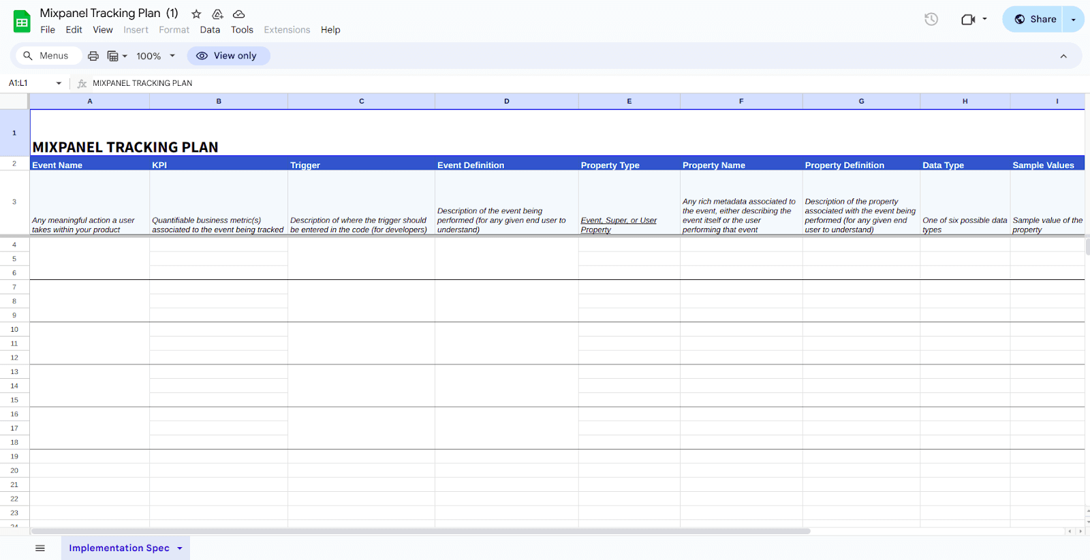Viewport: 1090px width, 560px height.
Task: Select the MIXPANEL TRACKING PLAN title cell
Action: 557,133
